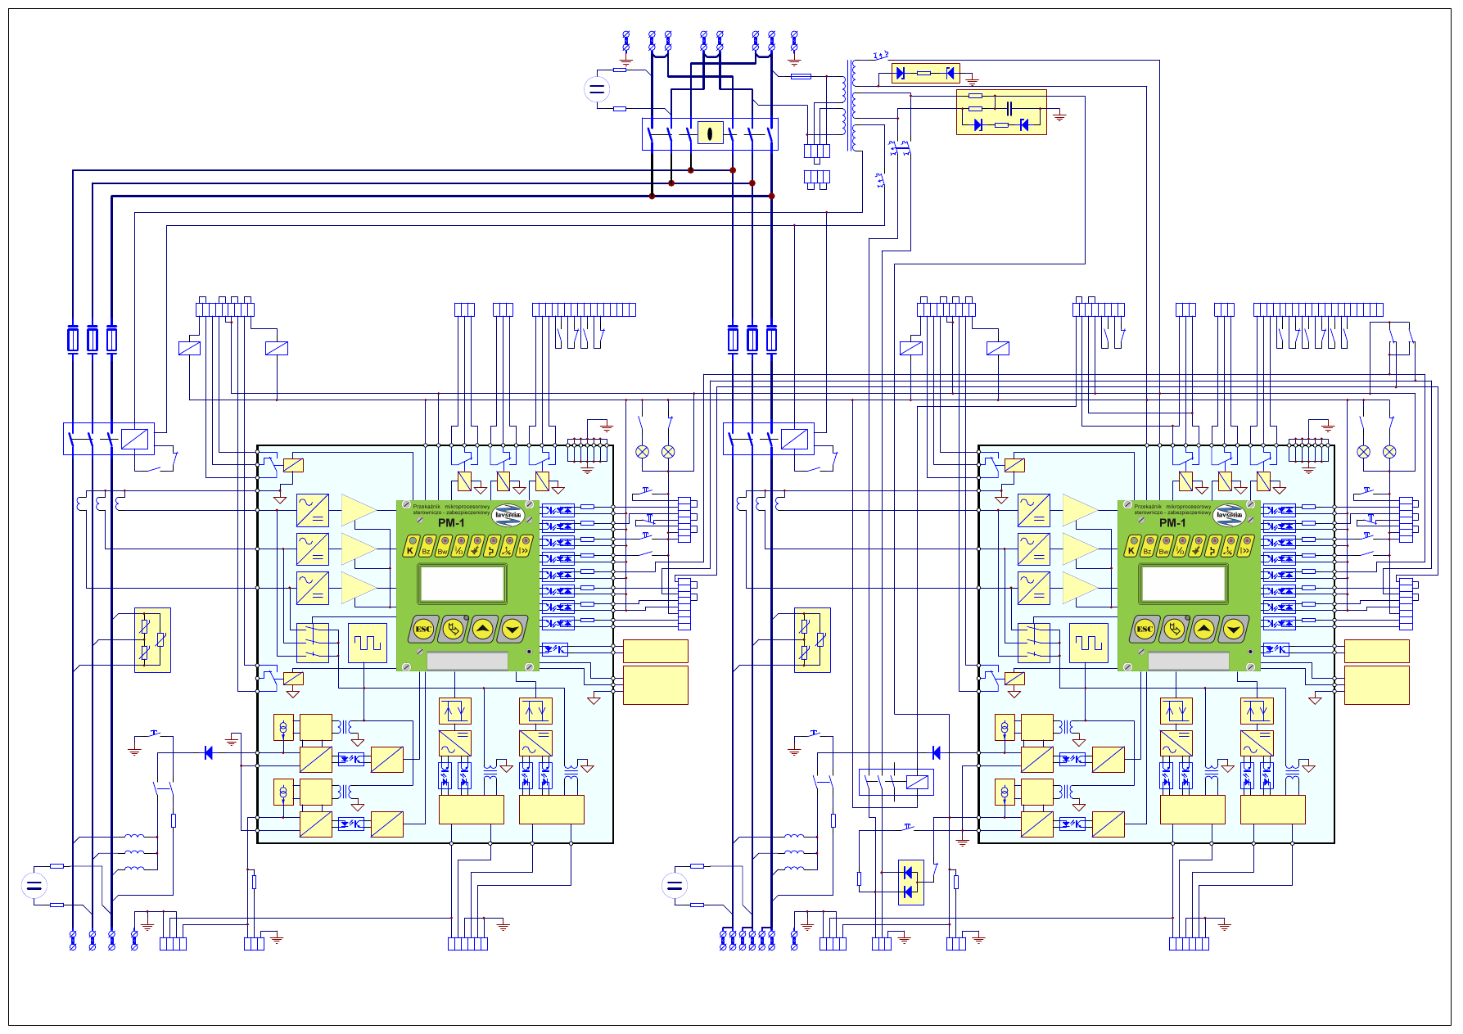
Task: Click the RC diode filter block at top right
Action: pos(1001,112)
